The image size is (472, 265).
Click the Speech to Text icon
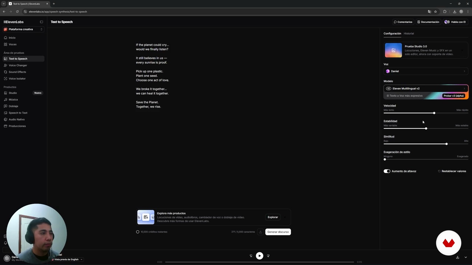[x=6, y=113]
